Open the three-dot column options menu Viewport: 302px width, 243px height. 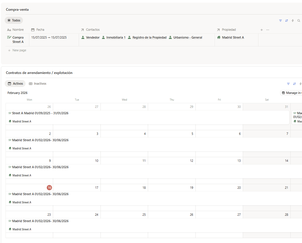[x=268, y=30]
